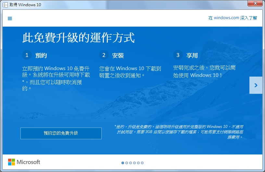Click paragraph 安裝完成之後，您就可以開始使用
This screenshot has width=265, height=172.
click(204, 72)
